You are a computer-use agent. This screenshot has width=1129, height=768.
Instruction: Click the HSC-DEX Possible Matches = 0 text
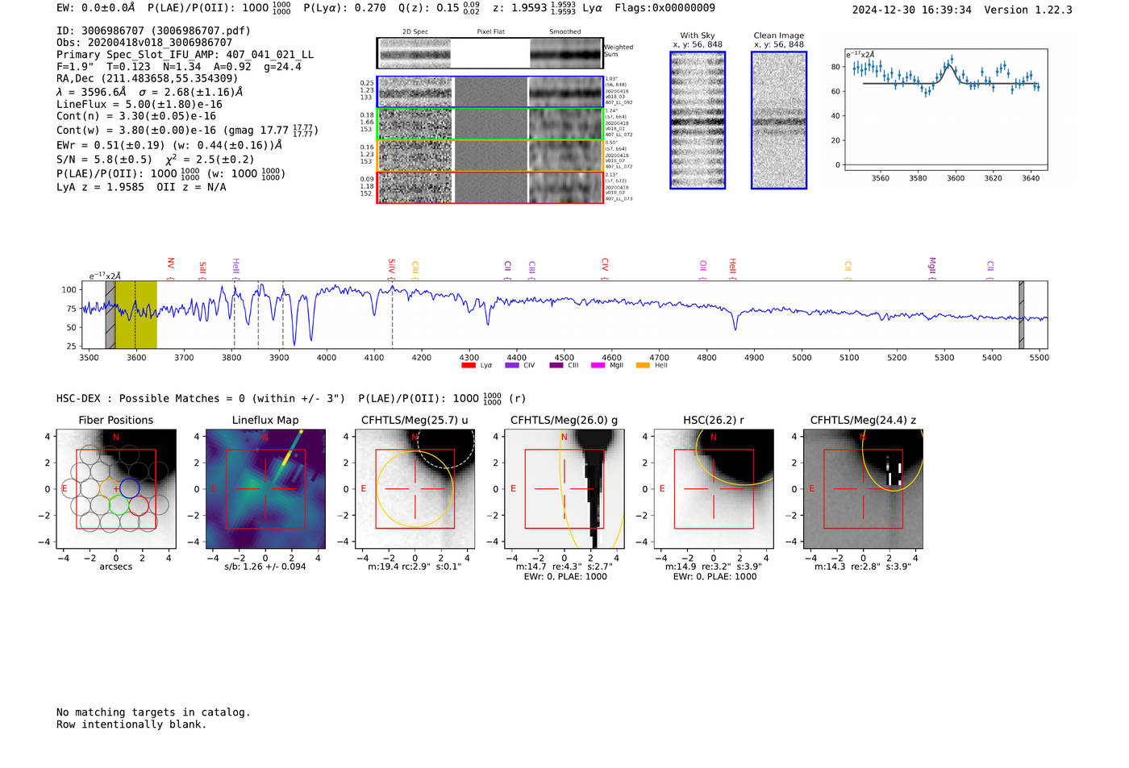coord(201,398)
